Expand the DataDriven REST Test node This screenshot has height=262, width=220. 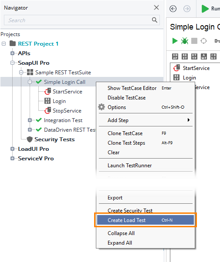[x=30, y=129]
